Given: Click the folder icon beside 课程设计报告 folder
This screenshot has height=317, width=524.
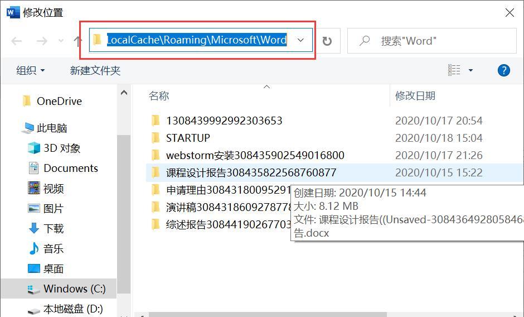Looking at the screenshot, I should 156,172.
